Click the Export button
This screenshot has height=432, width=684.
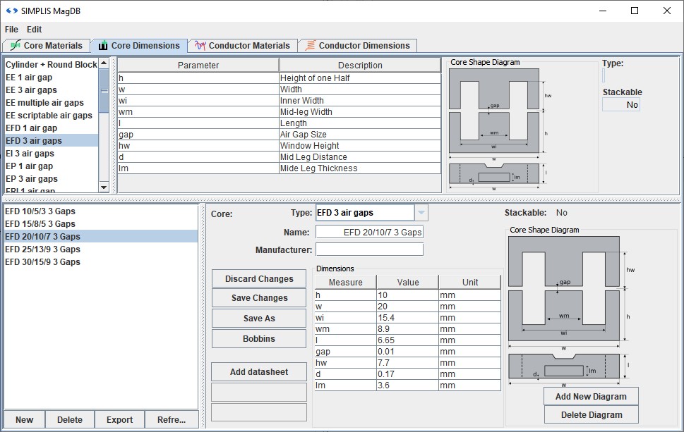coord(119,420)
